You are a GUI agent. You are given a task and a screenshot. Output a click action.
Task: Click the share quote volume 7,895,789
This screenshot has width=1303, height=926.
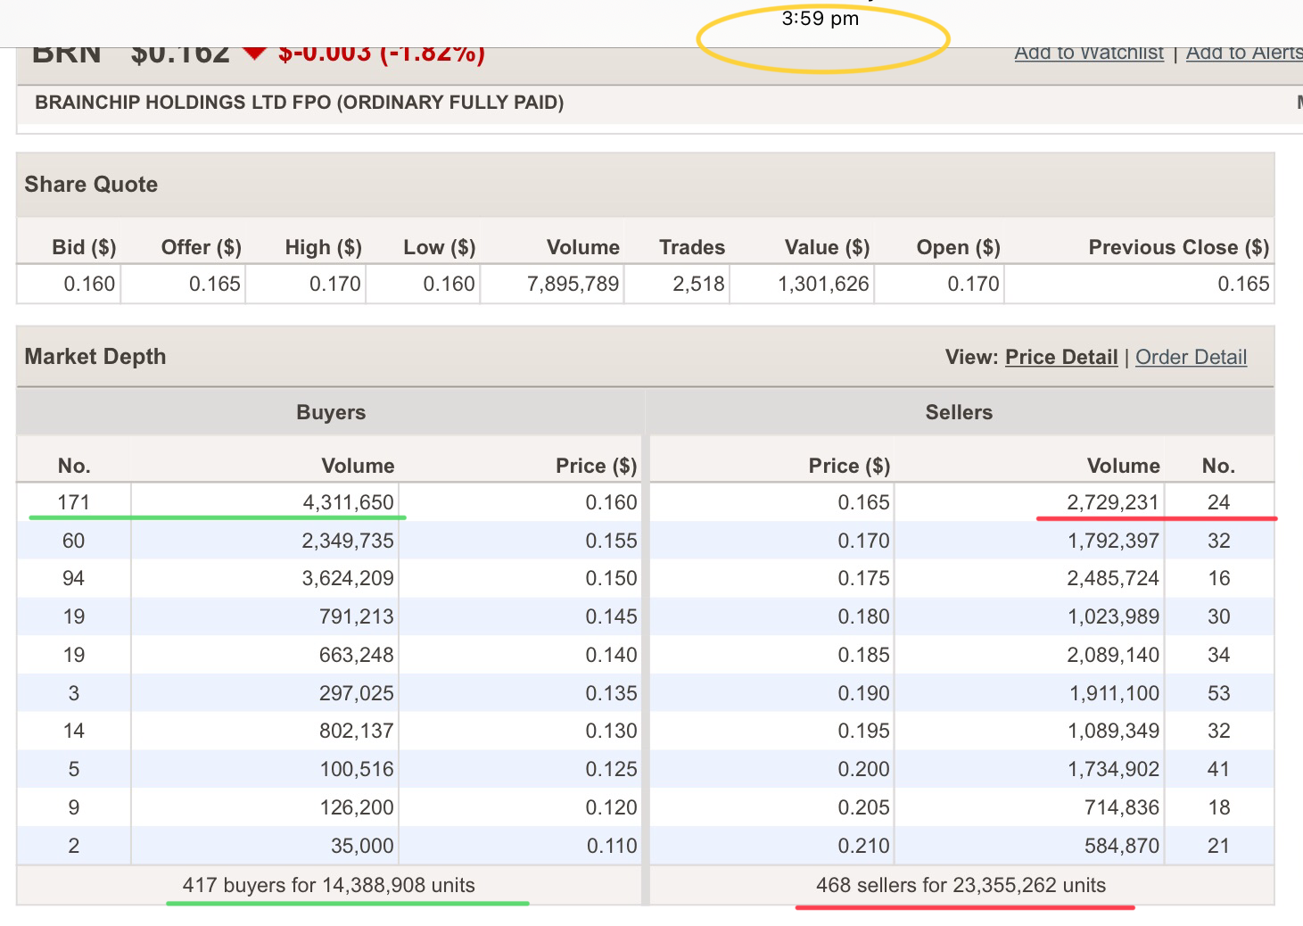[x=573, y=284]
